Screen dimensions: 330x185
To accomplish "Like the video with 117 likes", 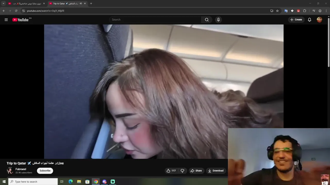I will (171, 171).
